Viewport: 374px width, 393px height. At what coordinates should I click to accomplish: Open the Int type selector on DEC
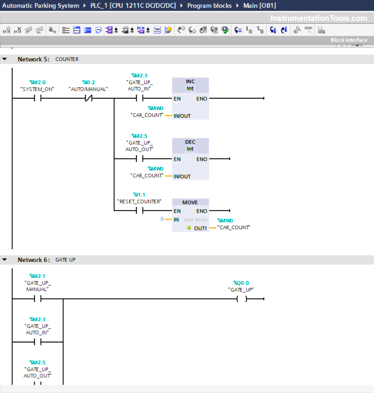pyautogui.click(x=190, y=149)
